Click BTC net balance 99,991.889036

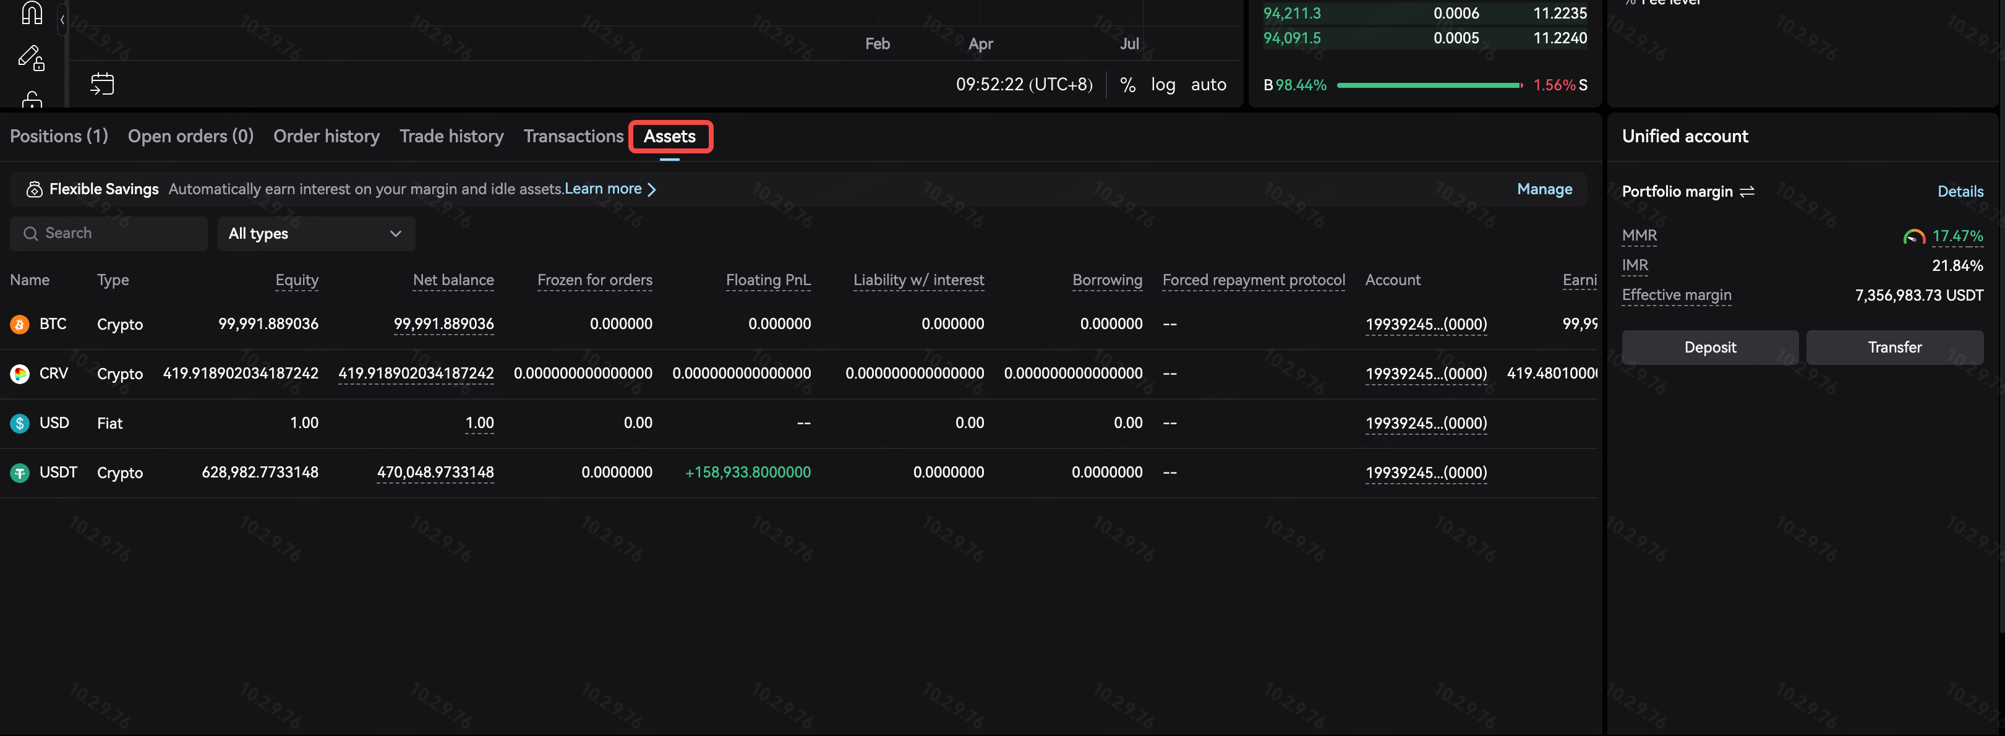tap(443, 323)
